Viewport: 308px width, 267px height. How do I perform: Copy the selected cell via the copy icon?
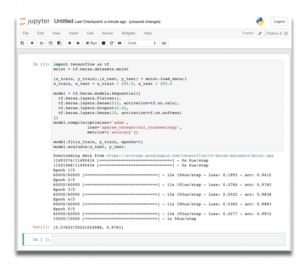(x=51, y=43)
